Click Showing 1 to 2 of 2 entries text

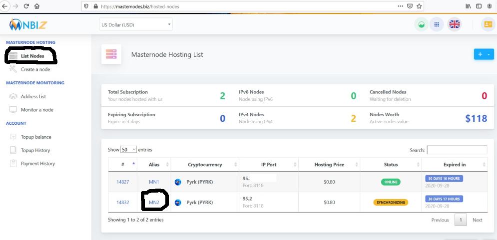click(x=136, y=220)
